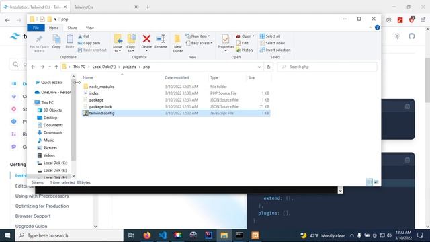Collapse the ribbon with chevron
This screenshot has height=242, width=430.
[x=370, y=28]
